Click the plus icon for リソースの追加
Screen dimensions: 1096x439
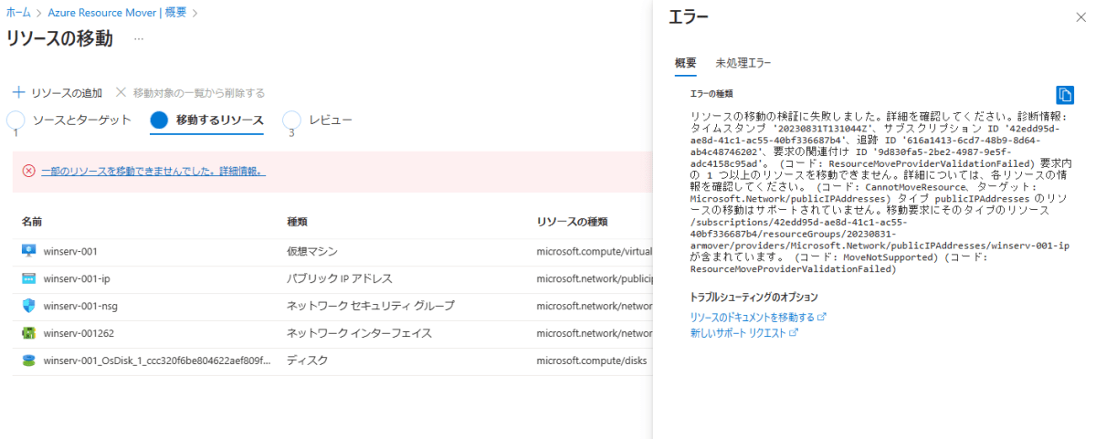pyautogui.click(x=18, y=93)
